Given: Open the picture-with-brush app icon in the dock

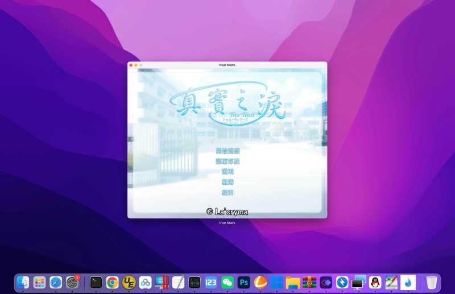Looking at the screenshot, I should tap(391, 283).
